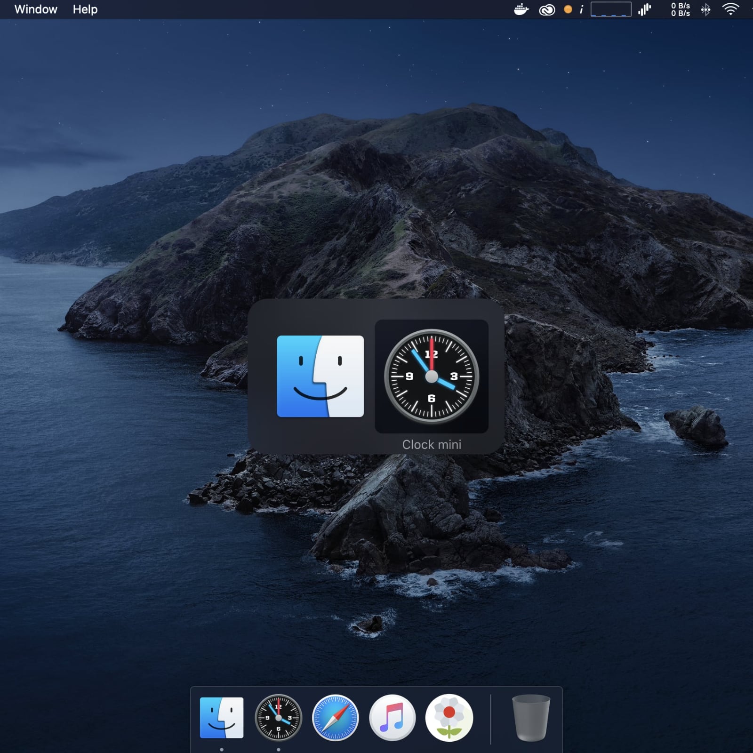The image size is (753, 753).
Task: Launch Safari from the Dock
Action: [x=335, y=718]
